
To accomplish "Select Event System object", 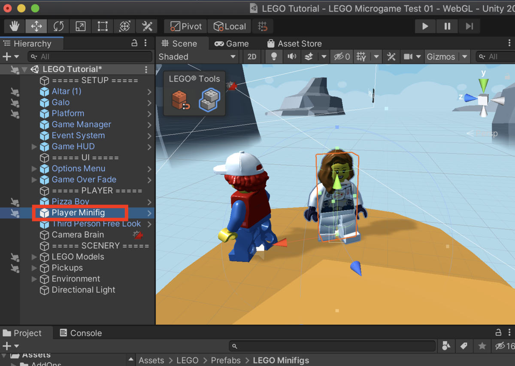I will point(78,135).
